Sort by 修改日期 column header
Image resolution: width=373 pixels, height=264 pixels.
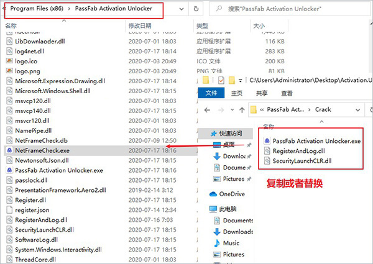(x=140, y=25)
